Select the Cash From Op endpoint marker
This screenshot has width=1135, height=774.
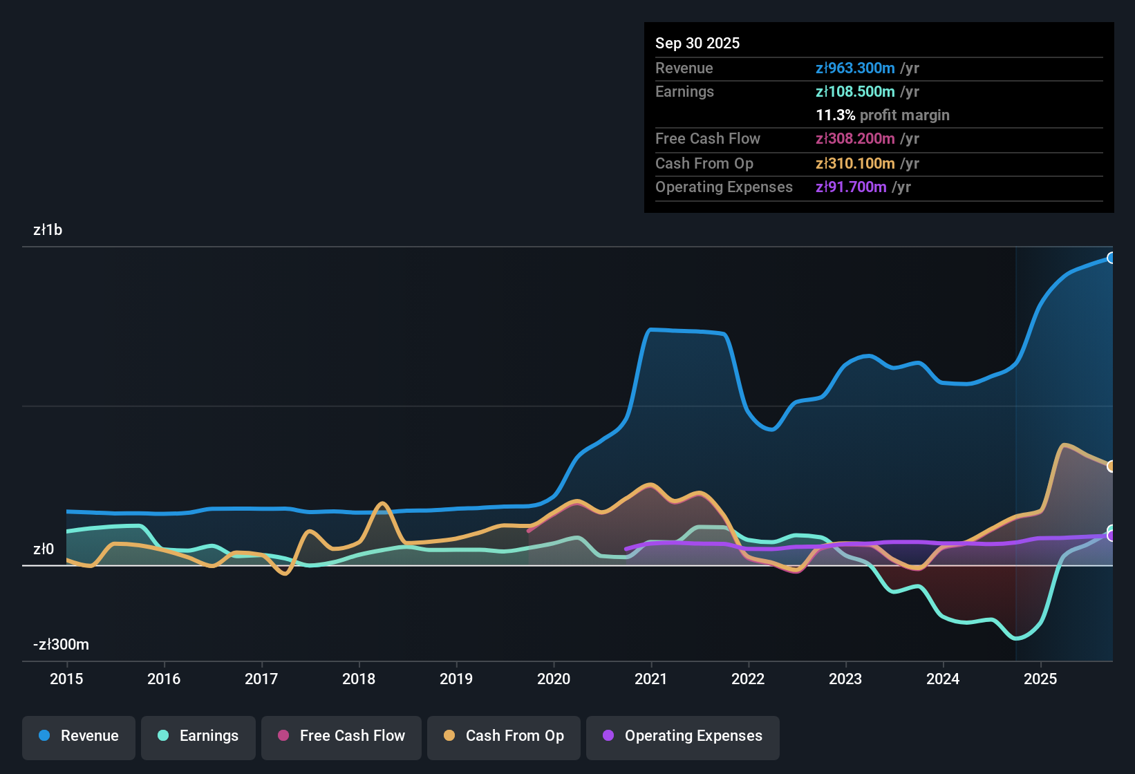point(1111,466)
